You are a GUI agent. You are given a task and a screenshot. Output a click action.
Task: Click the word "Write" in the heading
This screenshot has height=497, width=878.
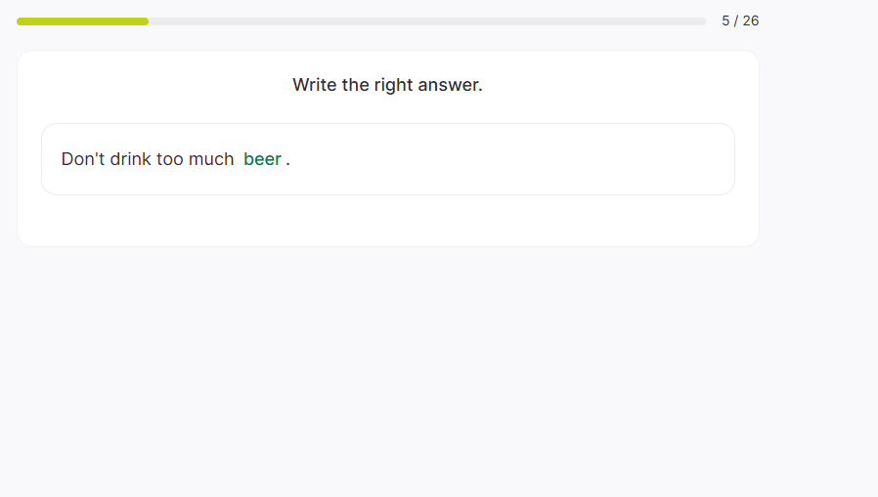[x=315, y=85]
